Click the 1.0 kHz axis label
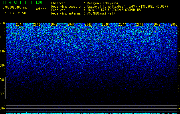This screenshot has height=114, width=180. tap(3, 51)
